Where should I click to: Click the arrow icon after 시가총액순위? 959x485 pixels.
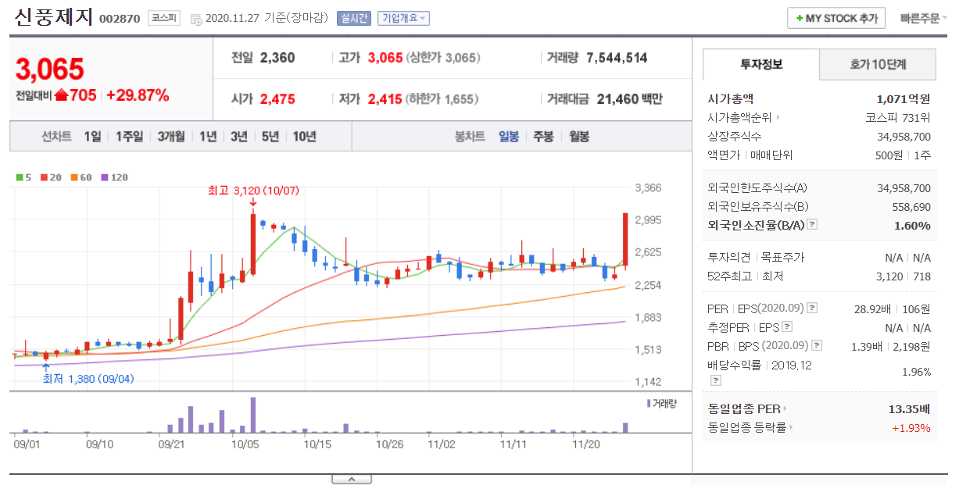777,118
